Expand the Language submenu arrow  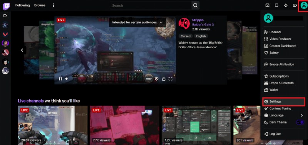(x=302, y=115)
